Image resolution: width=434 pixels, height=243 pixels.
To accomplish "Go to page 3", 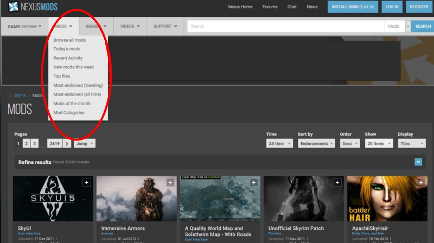I will tap(34, 144).
